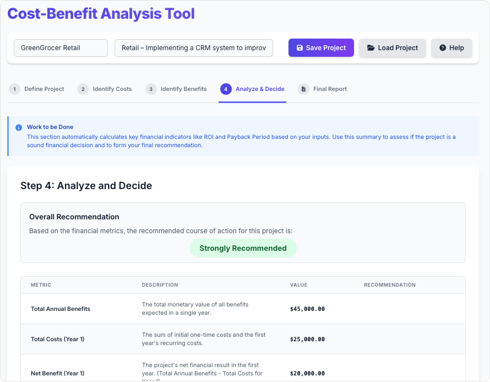Click the Total Costs description about one-time costs
Viewport: 490px width, 382px height.
point(204,339)
